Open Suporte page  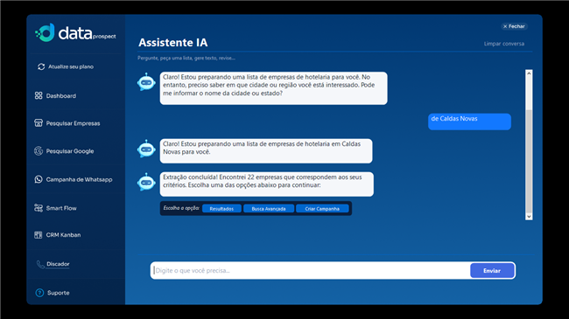(x=58, y=293)
